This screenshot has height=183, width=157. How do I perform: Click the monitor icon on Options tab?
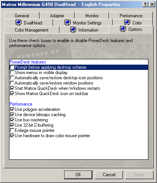click(x=123, y=29)
